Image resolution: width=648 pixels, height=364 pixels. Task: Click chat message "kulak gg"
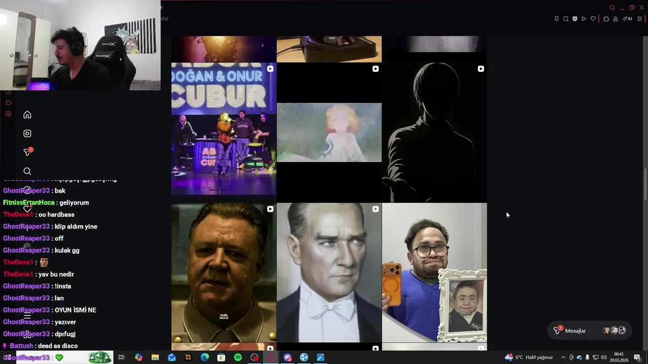(x=67, y=250)
